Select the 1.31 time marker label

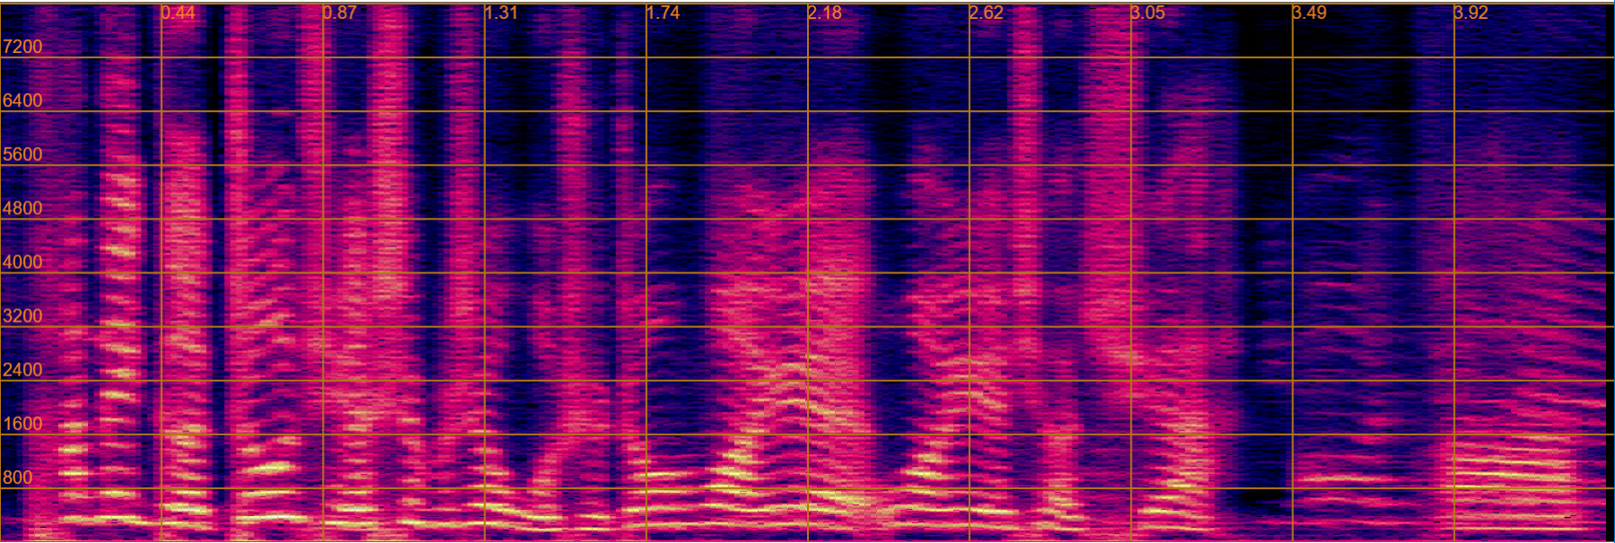(x=501, y=13)
